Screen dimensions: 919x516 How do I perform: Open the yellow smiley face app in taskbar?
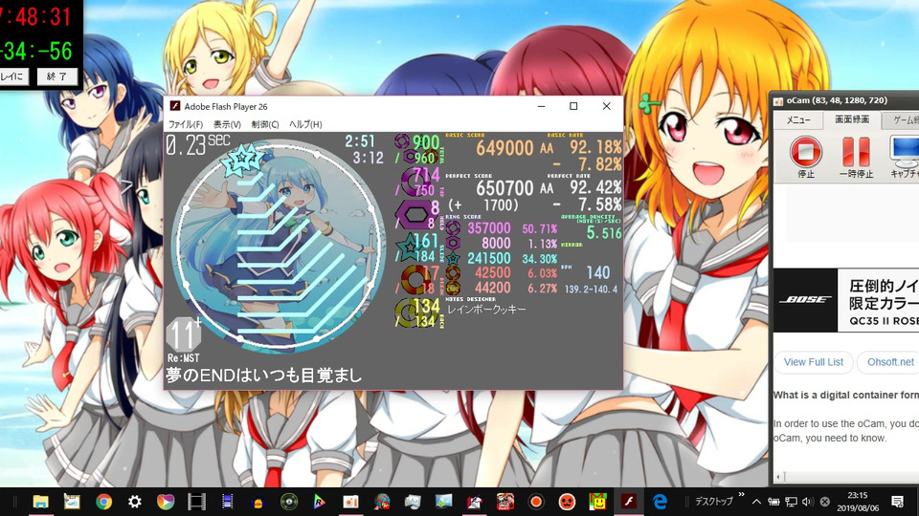[x=597, y=502]
